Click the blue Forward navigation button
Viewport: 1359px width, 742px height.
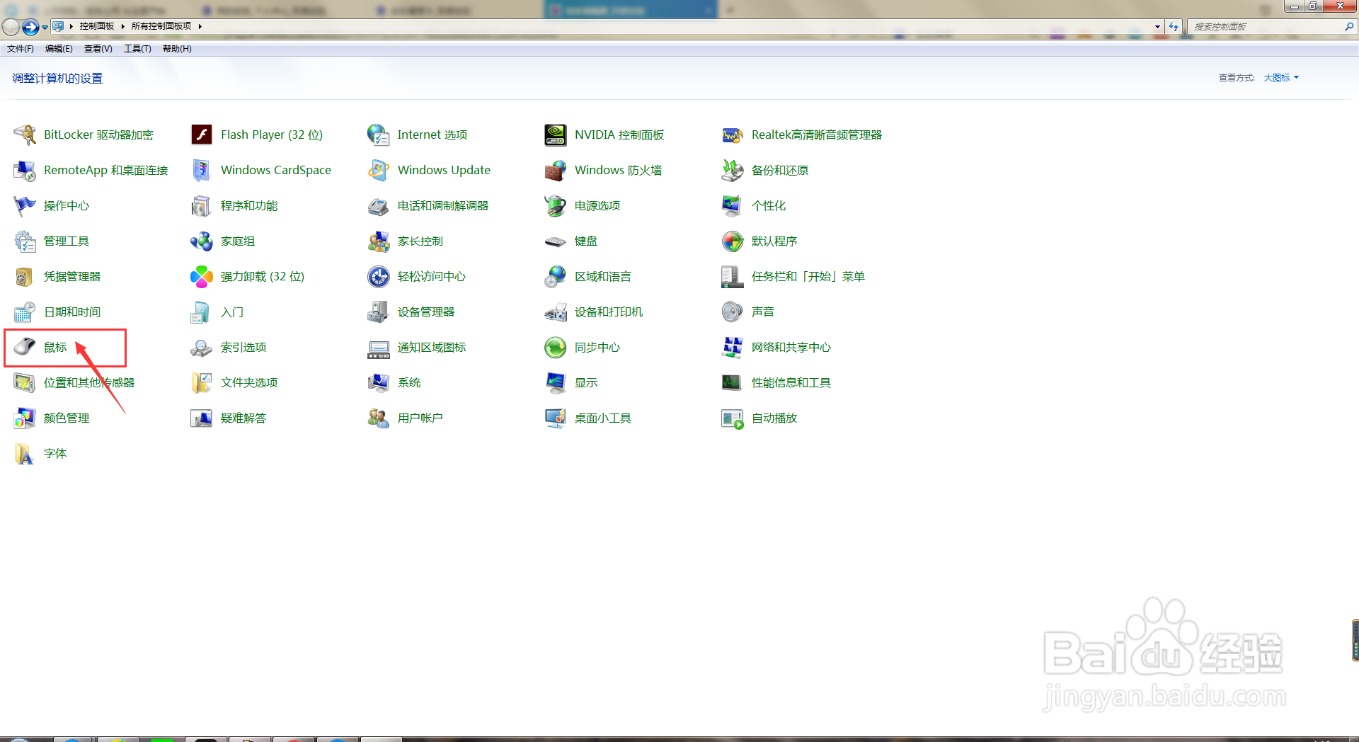[x=30, y=27]
